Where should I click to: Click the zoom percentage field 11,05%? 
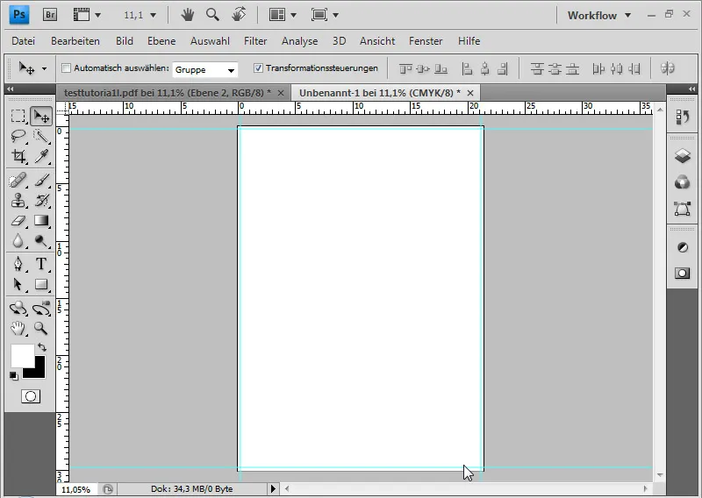click(76, 489)
